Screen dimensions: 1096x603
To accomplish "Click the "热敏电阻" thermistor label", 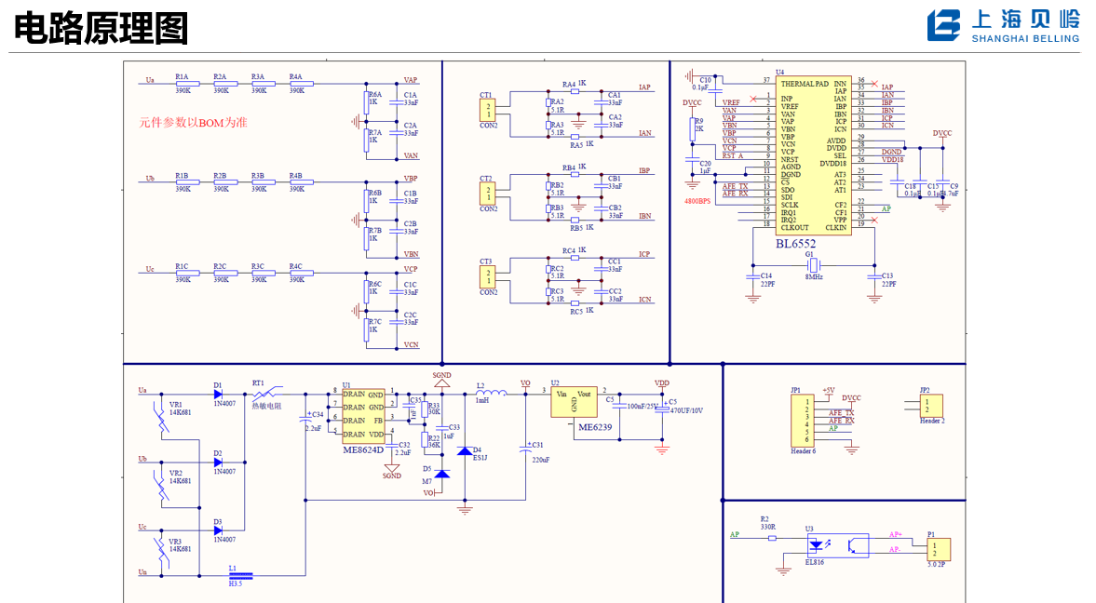I will click(265, 406).
